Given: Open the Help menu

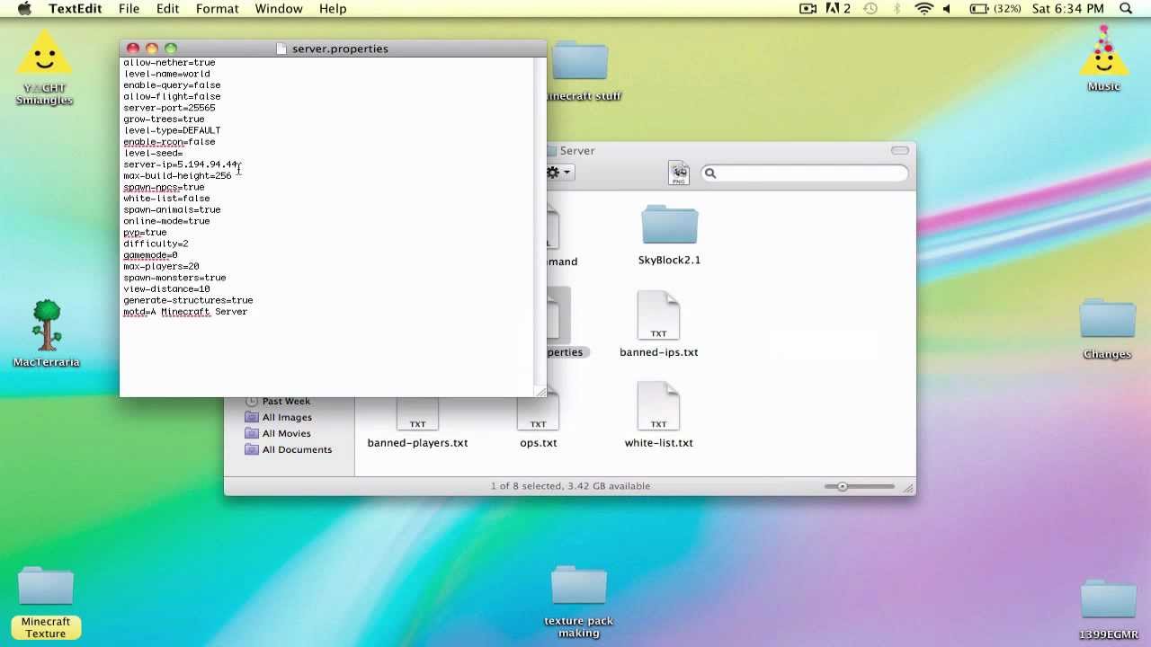Looking at the screenshot, I should pyautogui.click(x=333, y=9).
